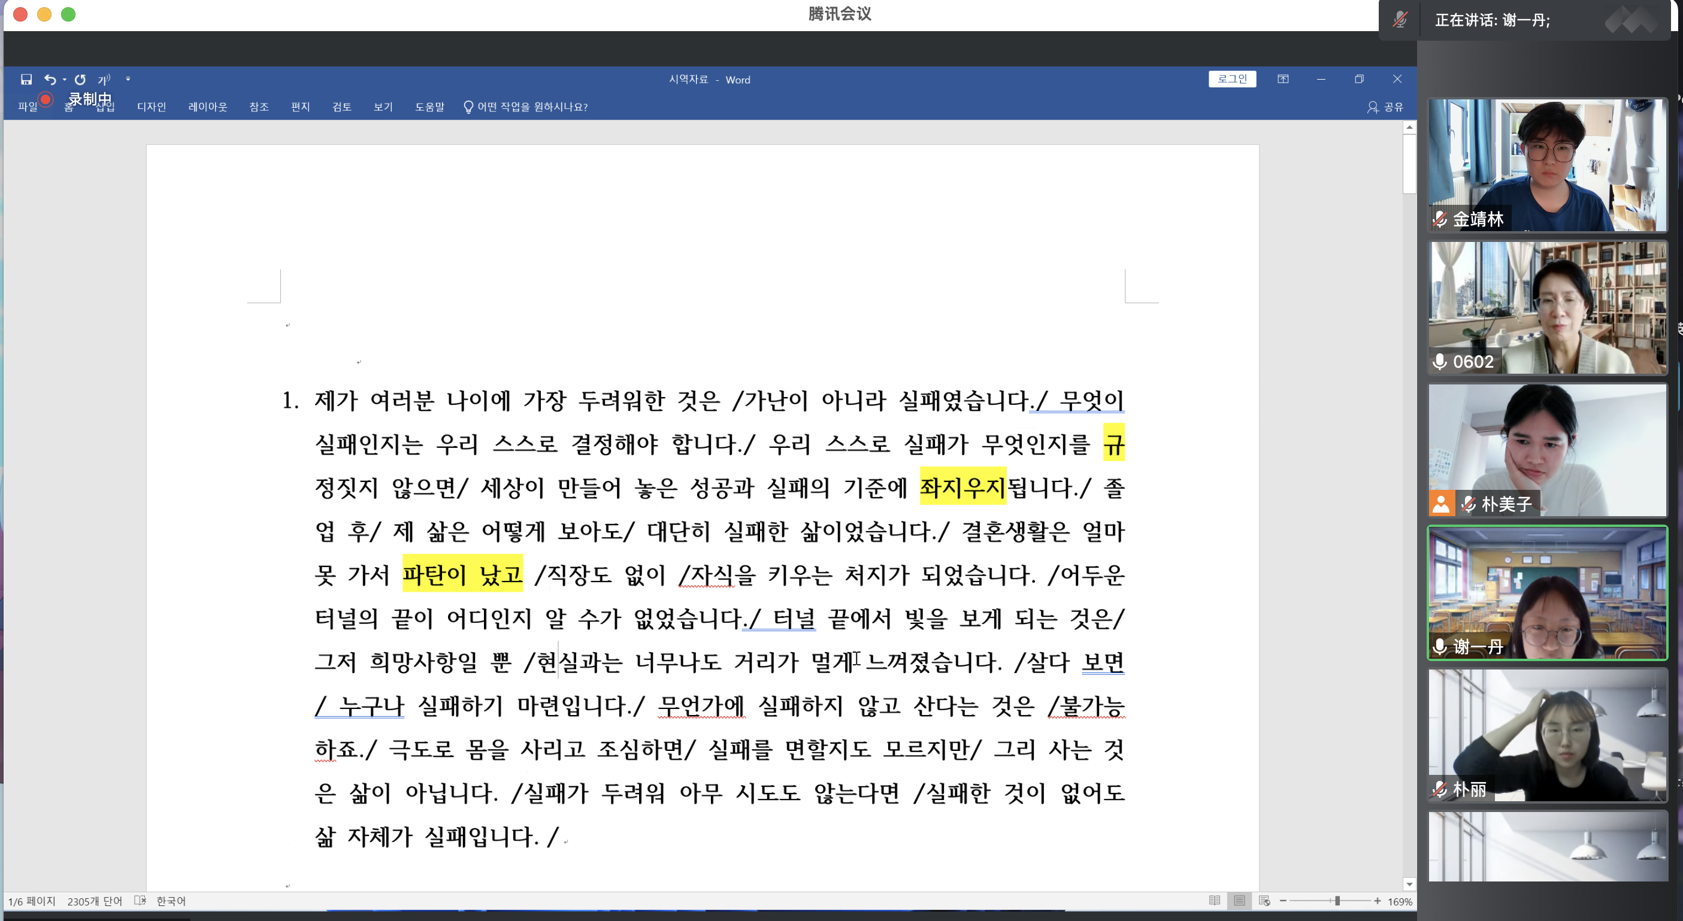Screen dimensions: 1683x921
Task: Click the 공유 share button
Action: pyautogui.click(x=1385, y=107)
